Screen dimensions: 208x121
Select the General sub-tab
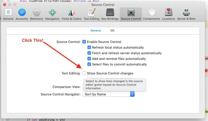click(x=96, y=30)
